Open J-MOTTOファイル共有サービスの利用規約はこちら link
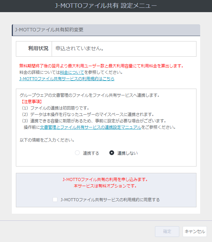 tap(67, 79)
